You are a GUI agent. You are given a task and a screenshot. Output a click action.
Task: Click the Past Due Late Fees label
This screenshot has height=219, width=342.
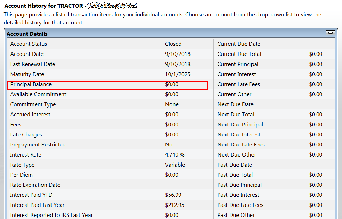point(240,205)
